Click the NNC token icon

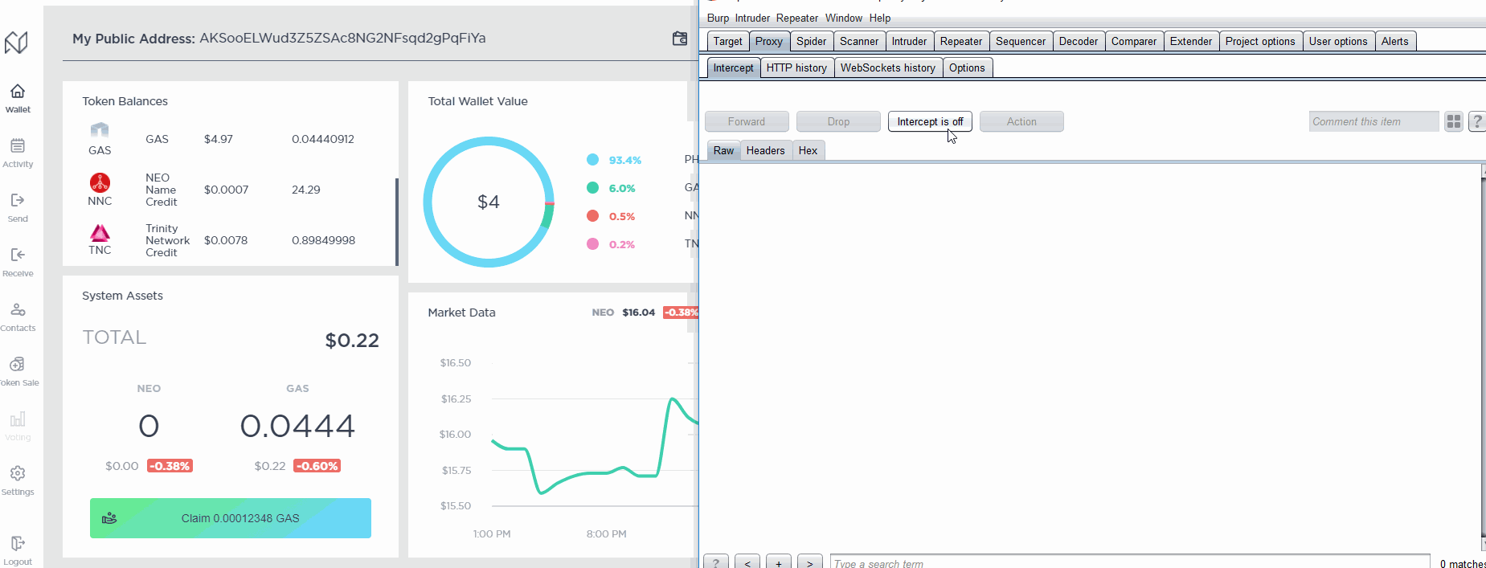click(x=100, y=182)
